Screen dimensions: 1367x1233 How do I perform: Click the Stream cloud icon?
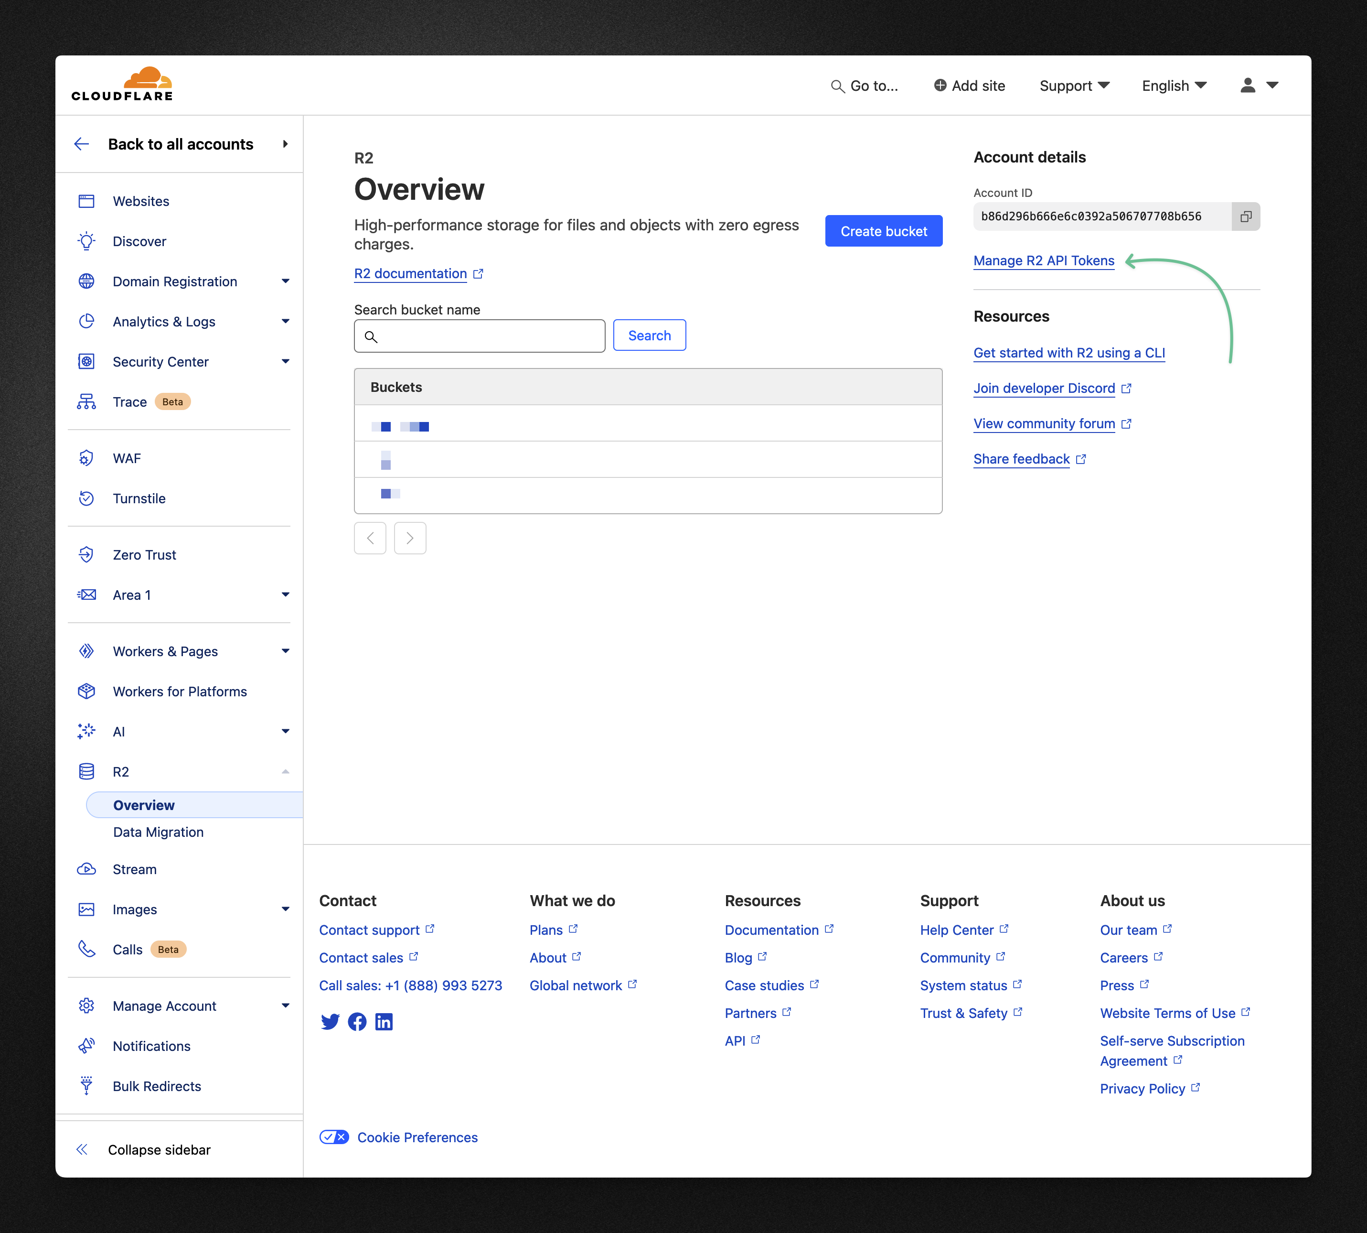pos(86,869)
